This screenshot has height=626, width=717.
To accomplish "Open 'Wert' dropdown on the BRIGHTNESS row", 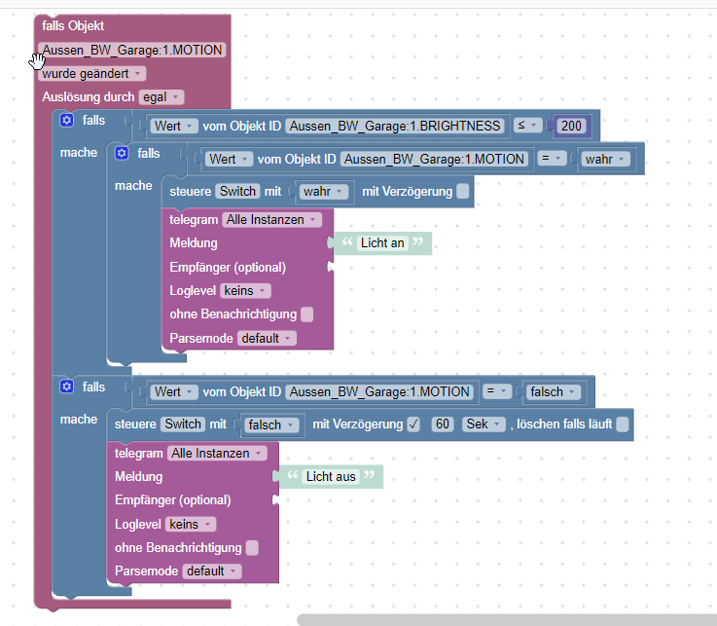I will [x=174, y=126].
